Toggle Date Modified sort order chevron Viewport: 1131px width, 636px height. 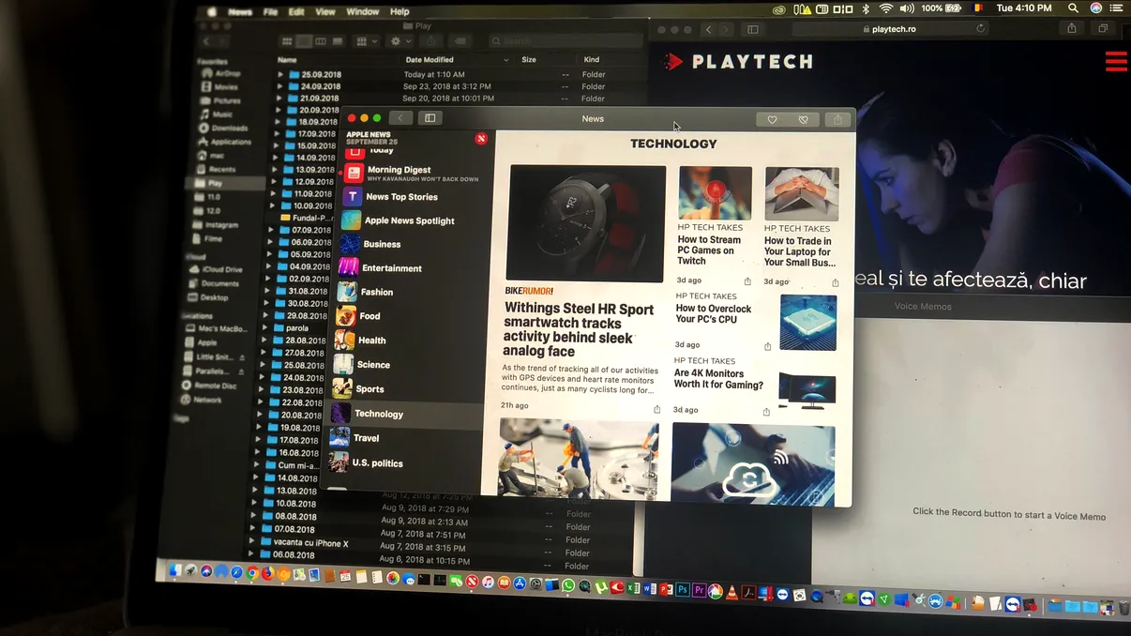(508, 60)
